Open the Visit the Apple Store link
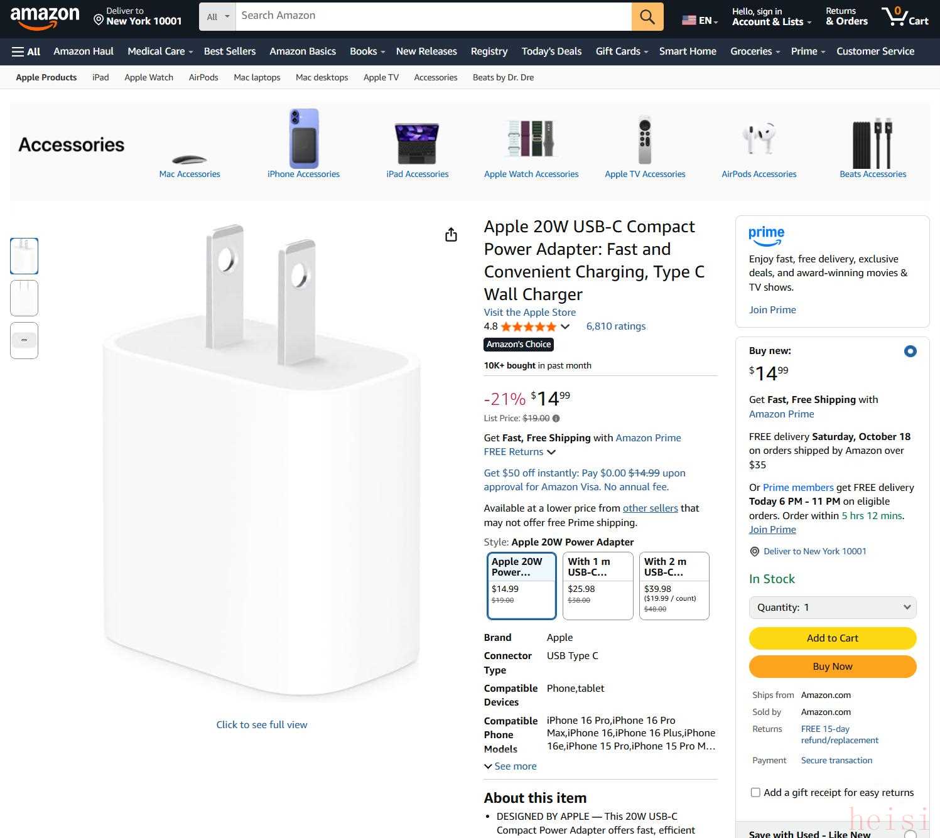This screenshot has width=940, height=838. [x=529, y=312]
